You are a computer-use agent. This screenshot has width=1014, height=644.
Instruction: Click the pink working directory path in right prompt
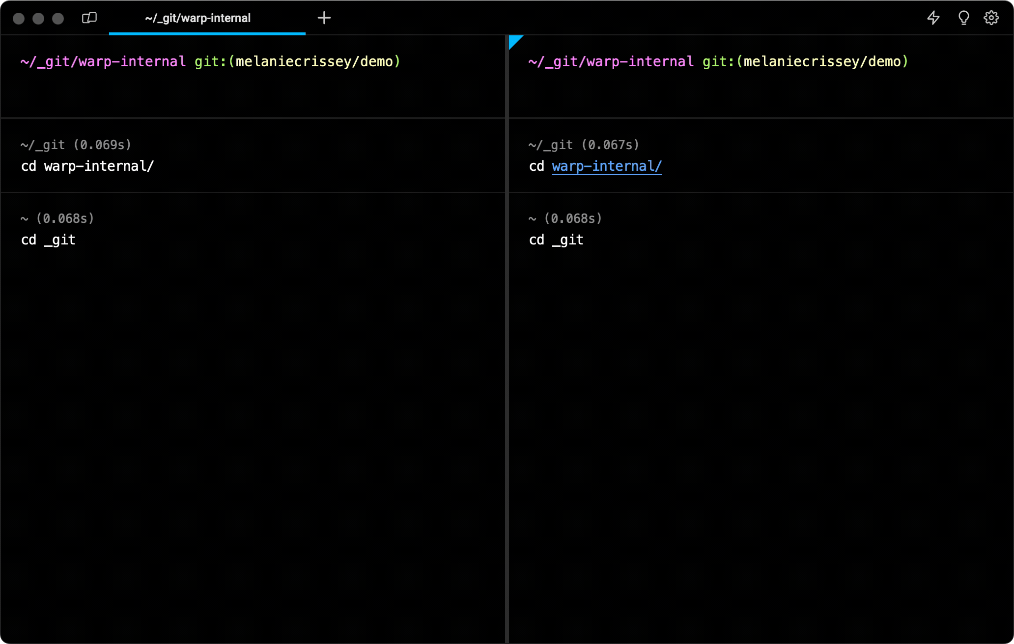point(611,62)
